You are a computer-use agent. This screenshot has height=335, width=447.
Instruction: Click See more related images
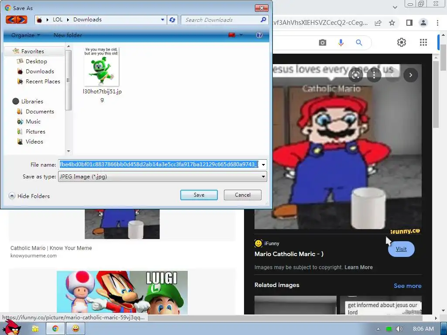pyautogui.click(x=407, y=286)
